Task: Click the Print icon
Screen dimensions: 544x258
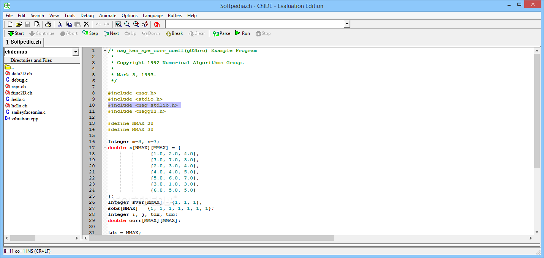Action: tap(48, 24)
